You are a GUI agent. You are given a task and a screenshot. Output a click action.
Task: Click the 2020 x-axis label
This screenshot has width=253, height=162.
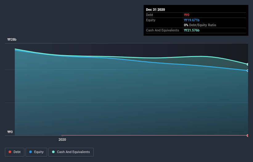coord(62,140)
